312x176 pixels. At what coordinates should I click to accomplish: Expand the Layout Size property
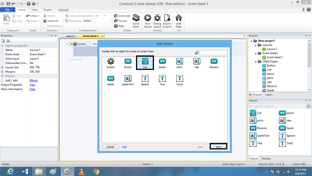pyautogui.click(x=2, y=67)
